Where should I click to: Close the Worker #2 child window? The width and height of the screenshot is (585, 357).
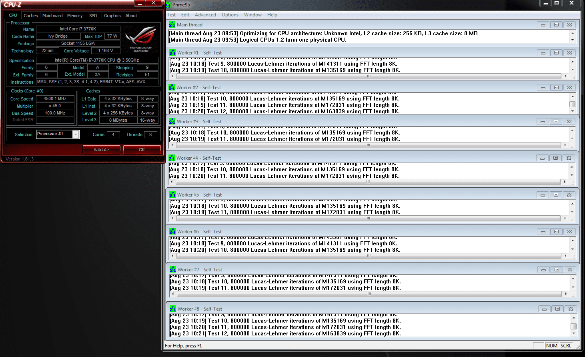pos(569,88)
